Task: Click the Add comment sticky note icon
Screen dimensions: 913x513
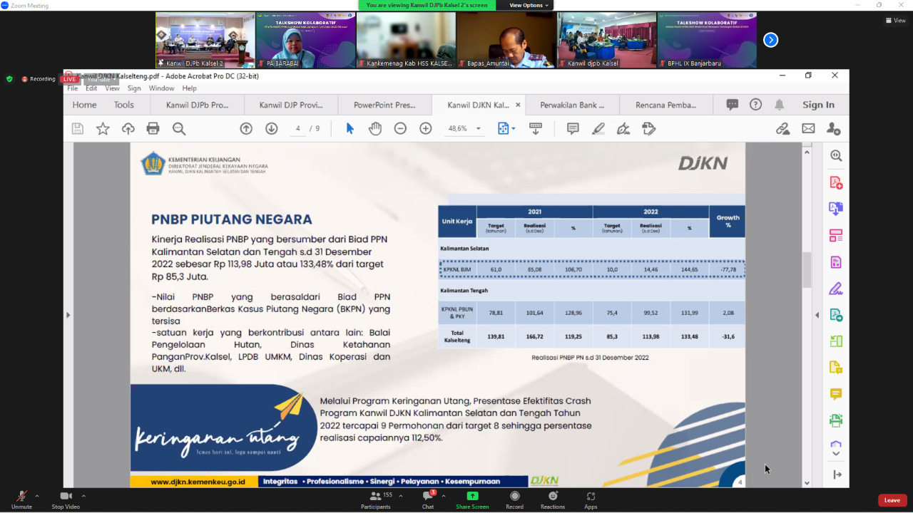Action: click(x=573, y=129)
